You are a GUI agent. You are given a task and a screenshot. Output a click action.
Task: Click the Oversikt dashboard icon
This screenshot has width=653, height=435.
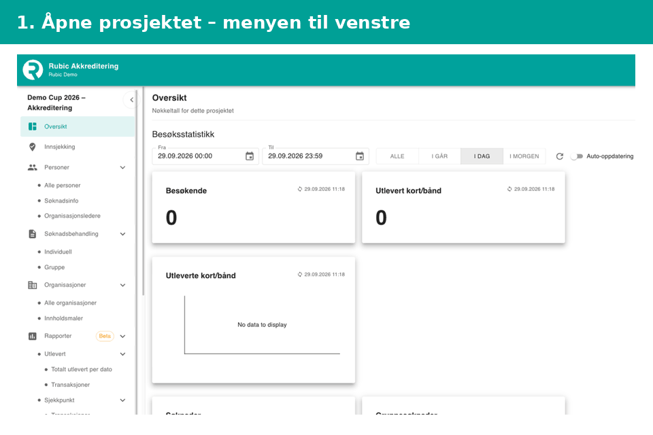[33, 126]
